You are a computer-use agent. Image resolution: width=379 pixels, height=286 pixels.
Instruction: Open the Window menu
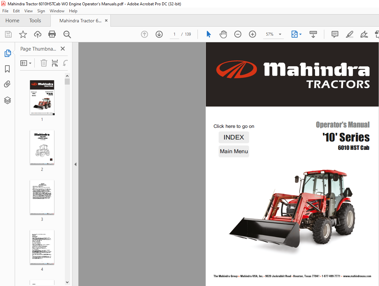tap(57, 11)
